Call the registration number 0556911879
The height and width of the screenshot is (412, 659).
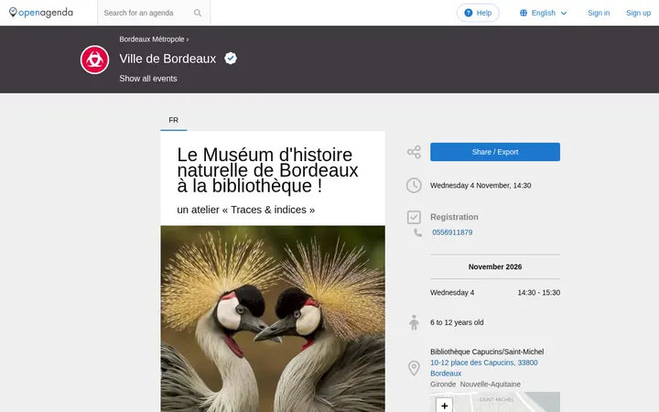(x=452, y=233)
